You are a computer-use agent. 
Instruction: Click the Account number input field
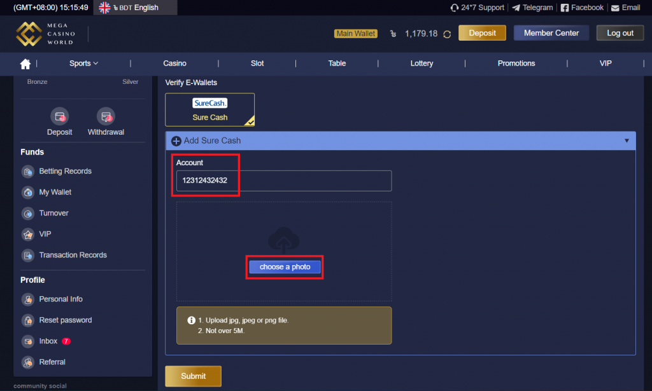tap(284, 181)
